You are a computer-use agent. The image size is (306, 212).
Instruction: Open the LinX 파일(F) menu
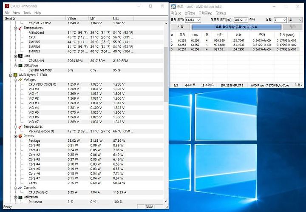(x=176, y=13)
